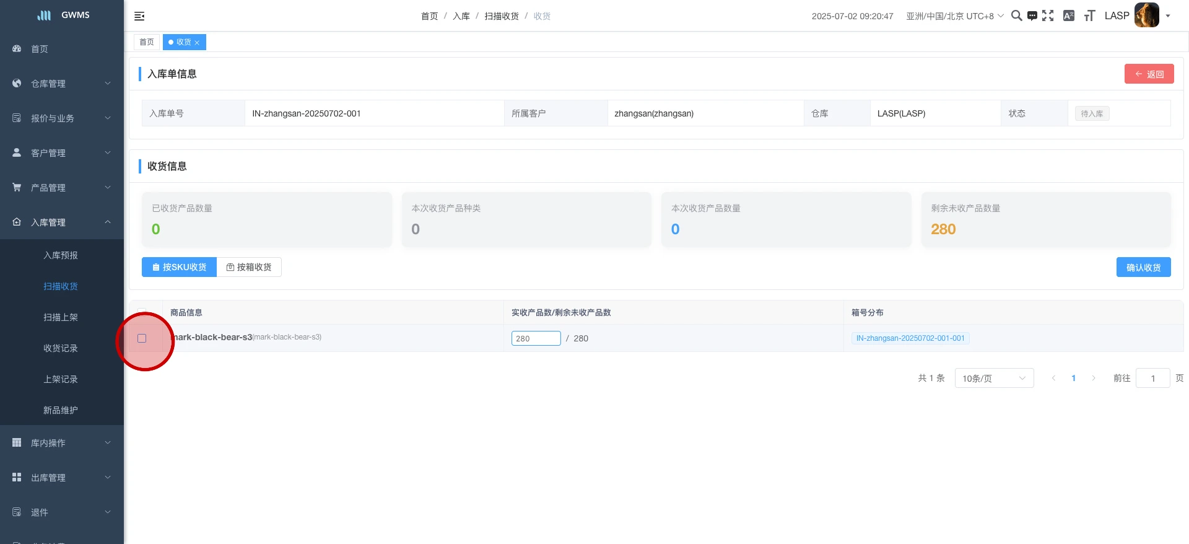Expand the 仓库管理 sidebar menu
This screenshot has width=1189, height=544.
[62, 84]
